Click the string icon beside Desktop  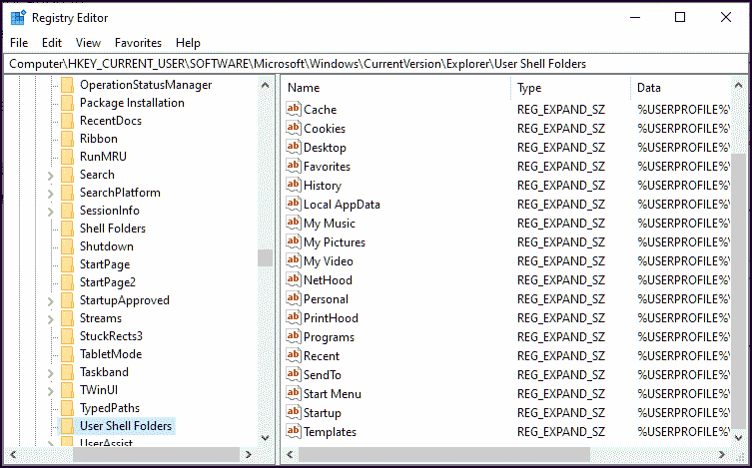pyautogui.click(x=293, y=147)
